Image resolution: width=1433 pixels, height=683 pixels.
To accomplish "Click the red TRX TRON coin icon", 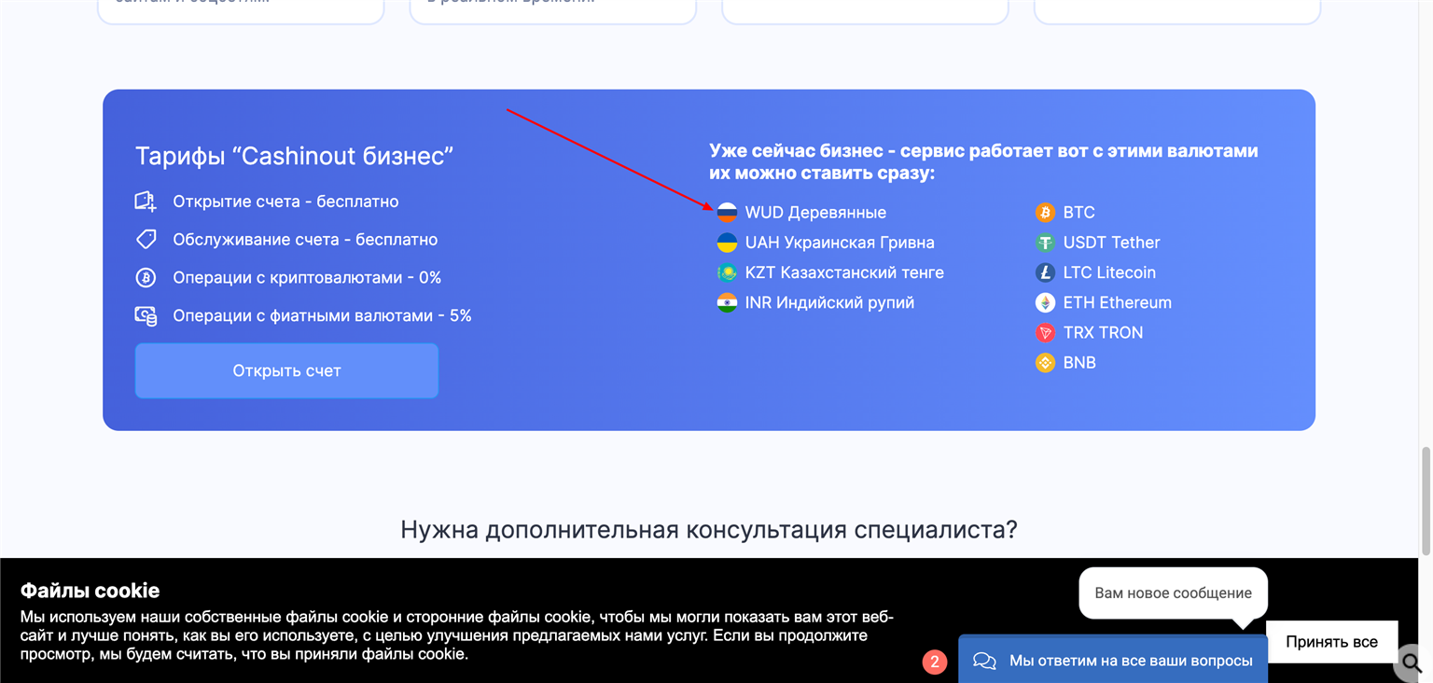I will 1045,332.
